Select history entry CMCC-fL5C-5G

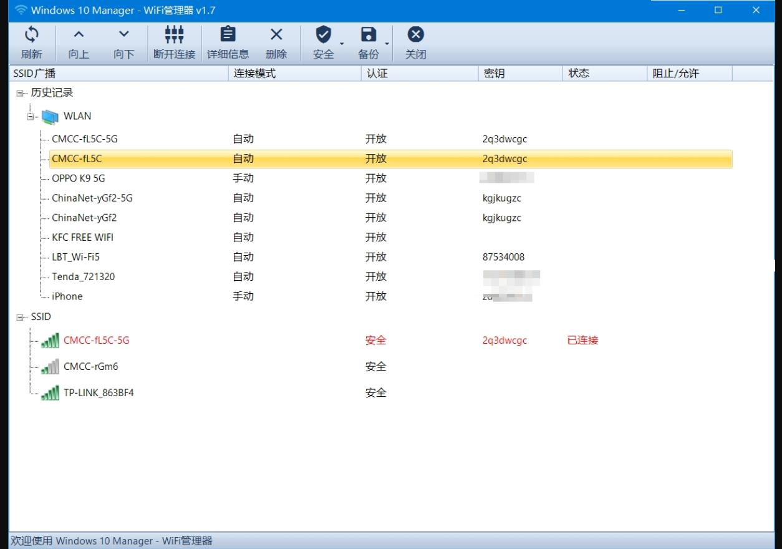pyautogui.click(x=84, y=139)
